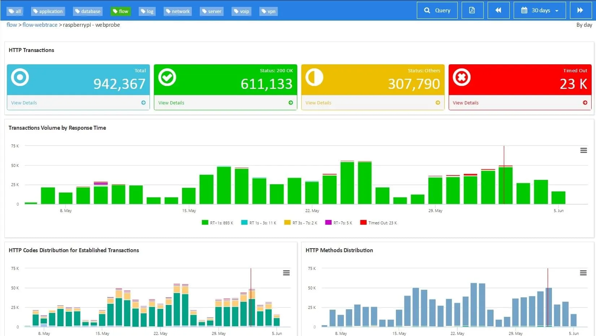
Task: Export the dashboard as PDF
Action: point(472,10)
